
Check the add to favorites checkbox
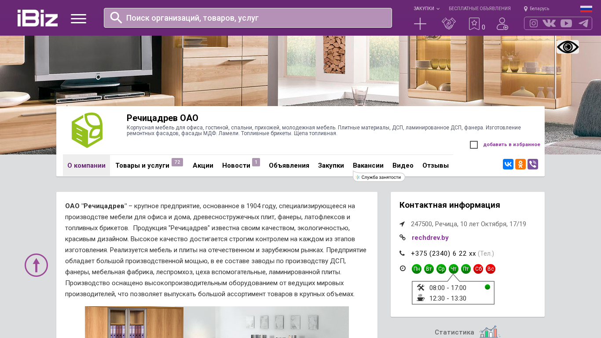point(474,145)
